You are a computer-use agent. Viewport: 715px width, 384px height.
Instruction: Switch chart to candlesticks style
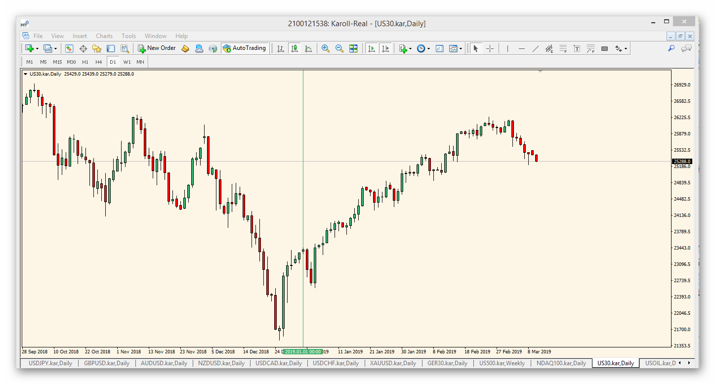pyautogui.click(x=294, y=48)
